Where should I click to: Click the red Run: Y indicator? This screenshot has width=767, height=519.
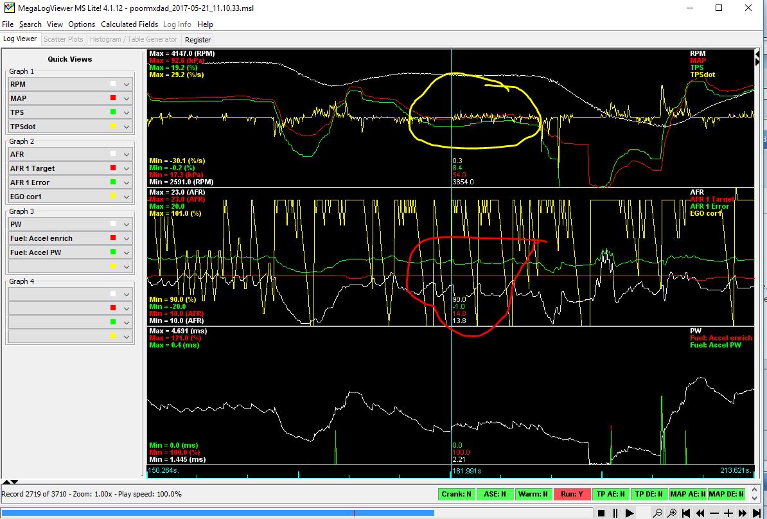pos(572,494)
